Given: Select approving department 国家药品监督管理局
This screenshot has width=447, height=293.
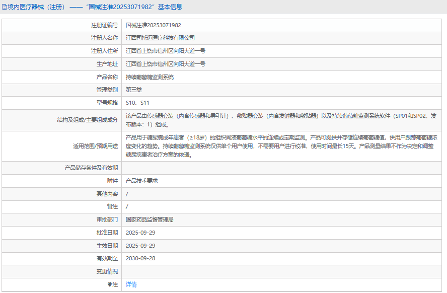Looking at the screenshot, I should [150, 219].
